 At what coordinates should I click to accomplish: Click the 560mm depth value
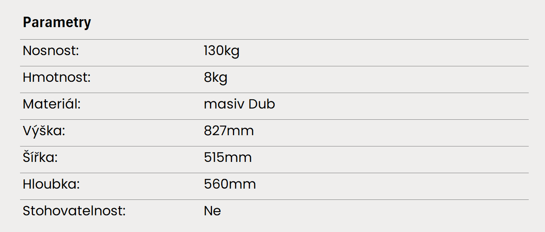[x=230, y=184]
